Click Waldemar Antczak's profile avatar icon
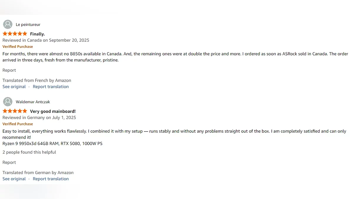Viewport: 354px width, 199px height. [8, 102]
